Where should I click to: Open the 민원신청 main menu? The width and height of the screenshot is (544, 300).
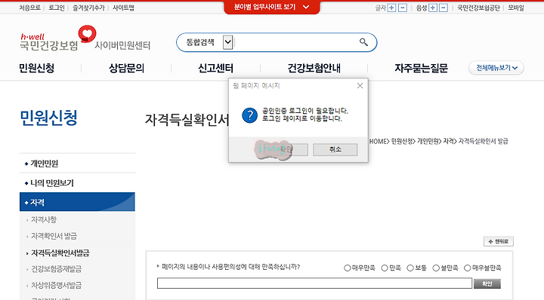(36, 68)
